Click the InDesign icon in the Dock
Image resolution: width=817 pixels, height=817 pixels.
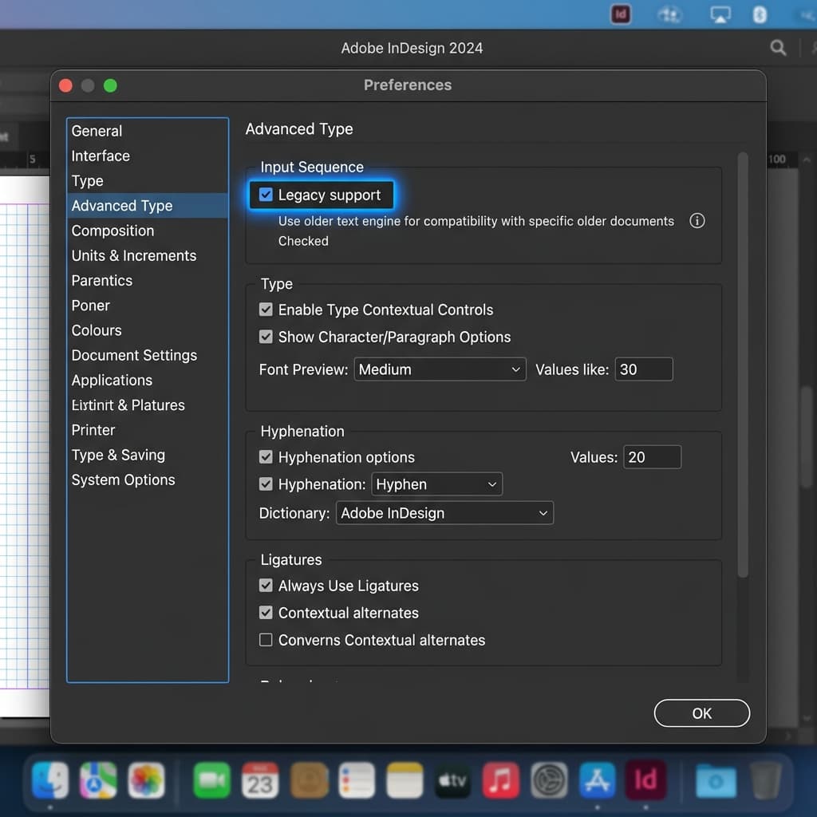click(645, 780)
